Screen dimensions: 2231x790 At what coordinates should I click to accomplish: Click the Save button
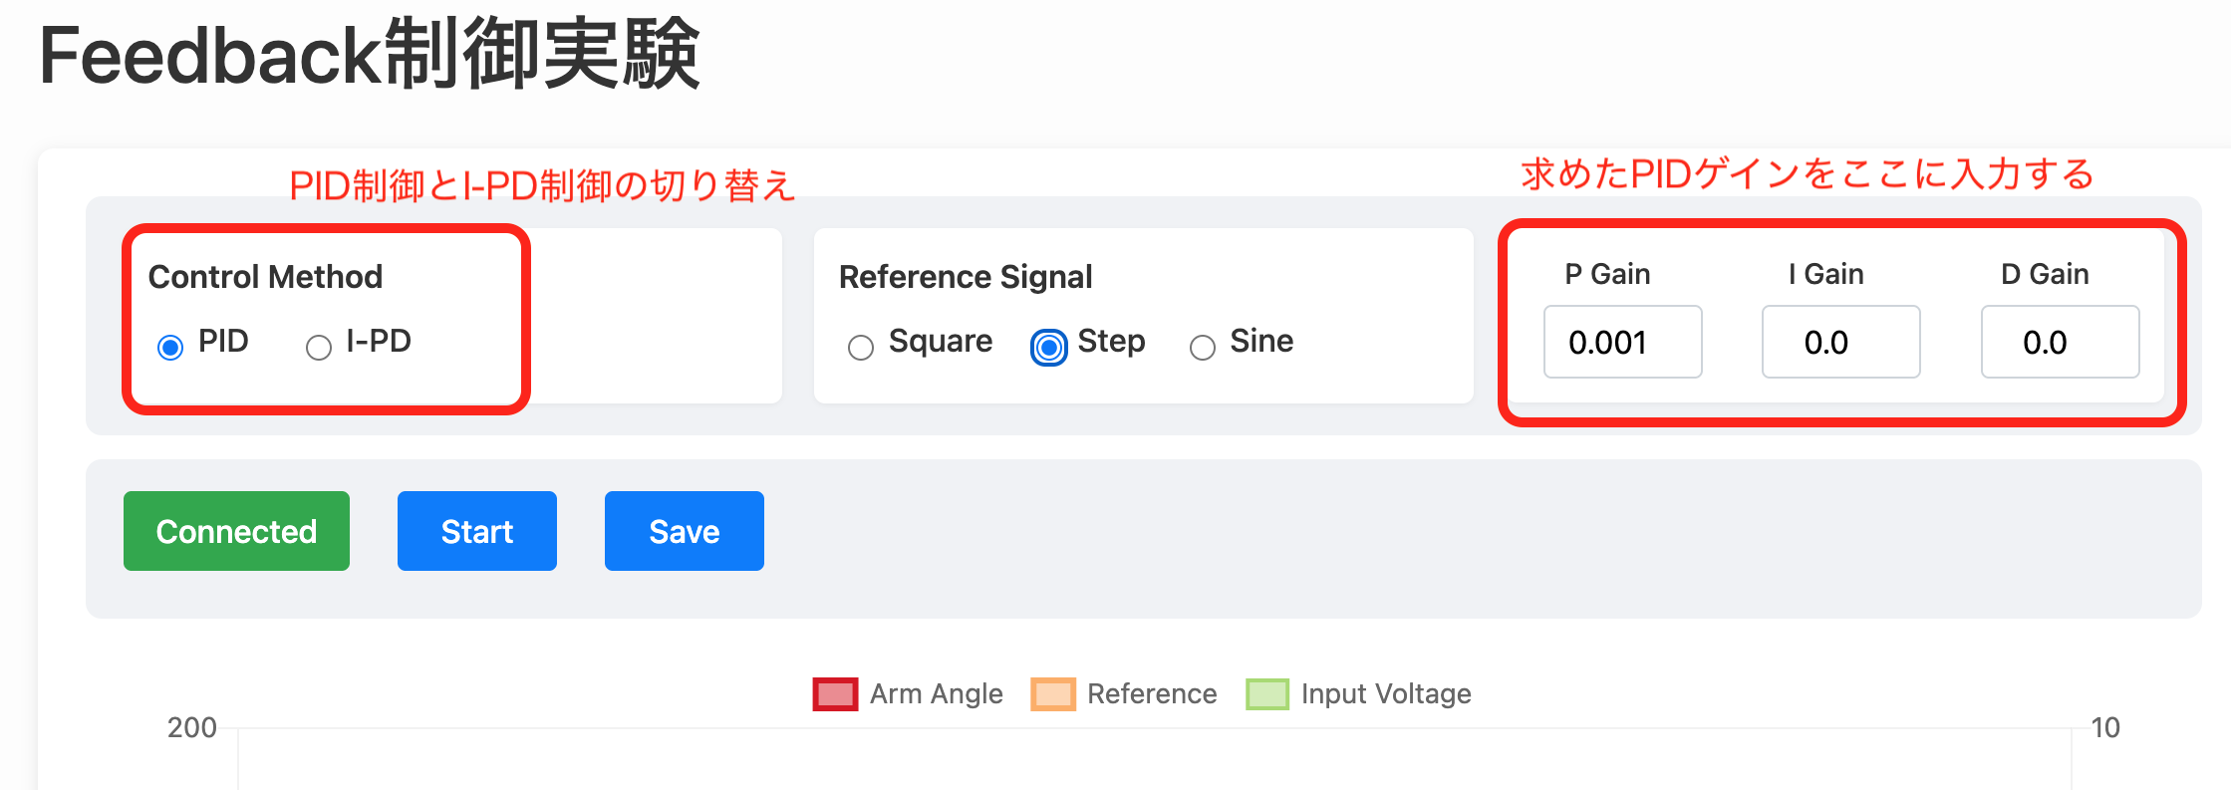tap(685, 531)
